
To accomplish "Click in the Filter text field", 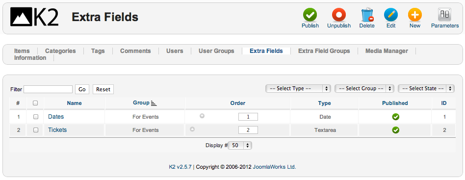I will (x=48, y=89).
